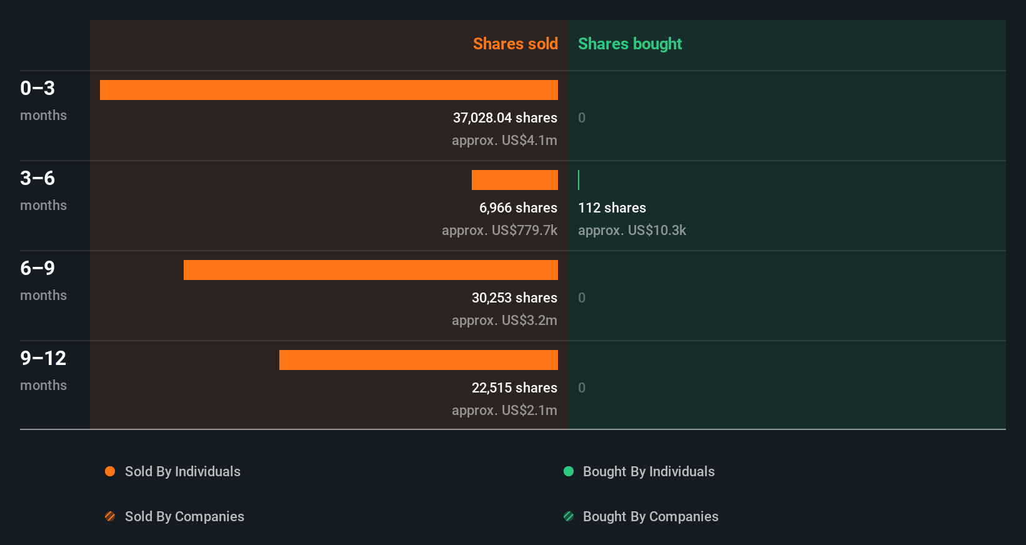Click the 22,515 shares value
The image size is (1026, 545).
[x=514, y=387]
